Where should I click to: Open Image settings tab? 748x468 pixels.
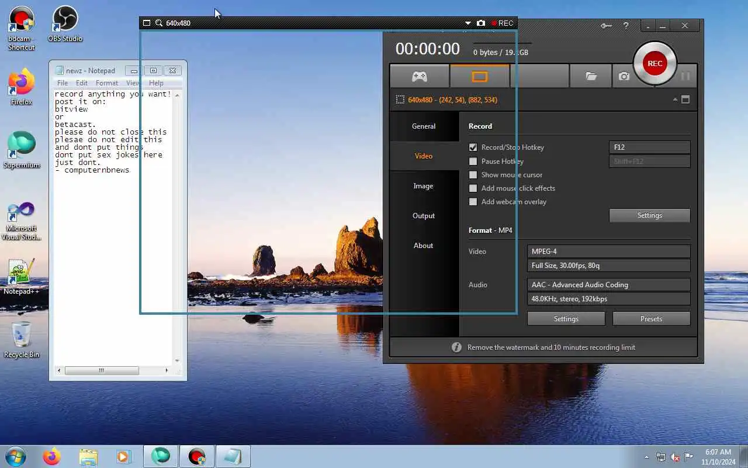(x=424, y=186)
